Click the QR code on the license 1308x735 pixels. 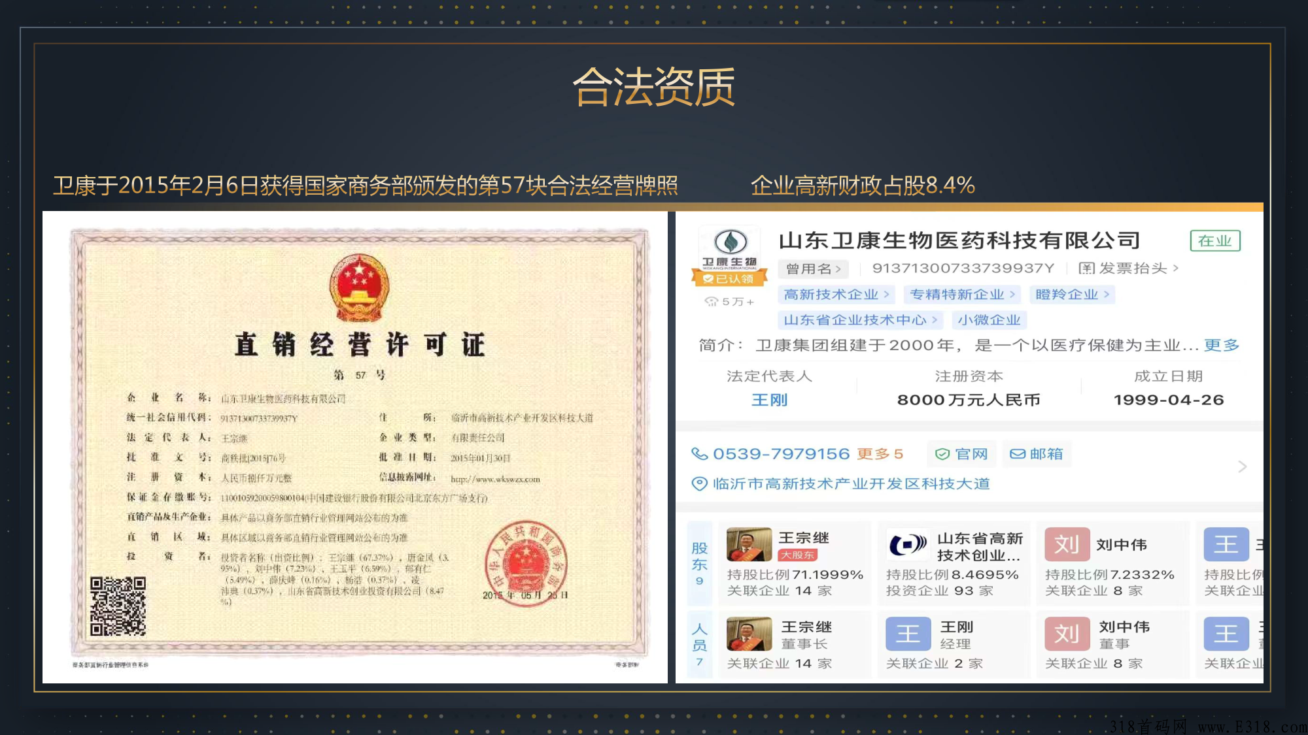(118, 606)
